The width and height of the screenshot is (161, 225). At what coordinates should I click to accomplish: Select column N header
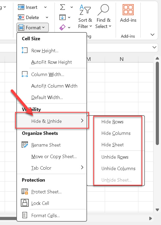point(121,59)
